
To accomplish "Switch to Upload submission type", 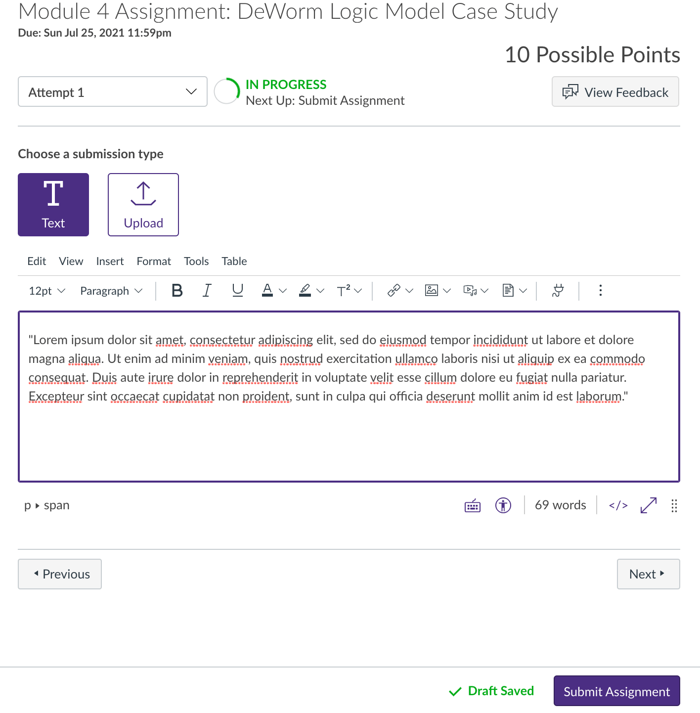I will (143, 204).
